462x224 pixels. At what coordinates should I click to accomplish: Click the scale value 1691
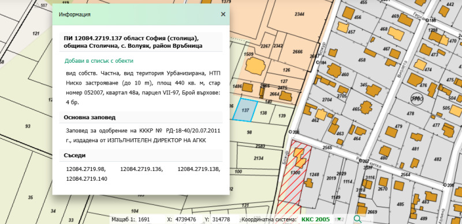tap(144, 219)
